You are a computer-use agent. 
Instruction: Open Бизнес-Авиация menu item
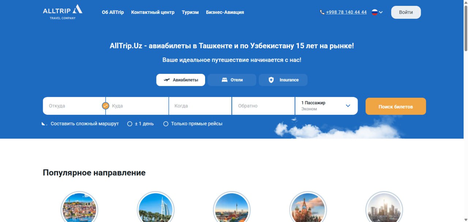pyautogui.click(x=225, y=12)
